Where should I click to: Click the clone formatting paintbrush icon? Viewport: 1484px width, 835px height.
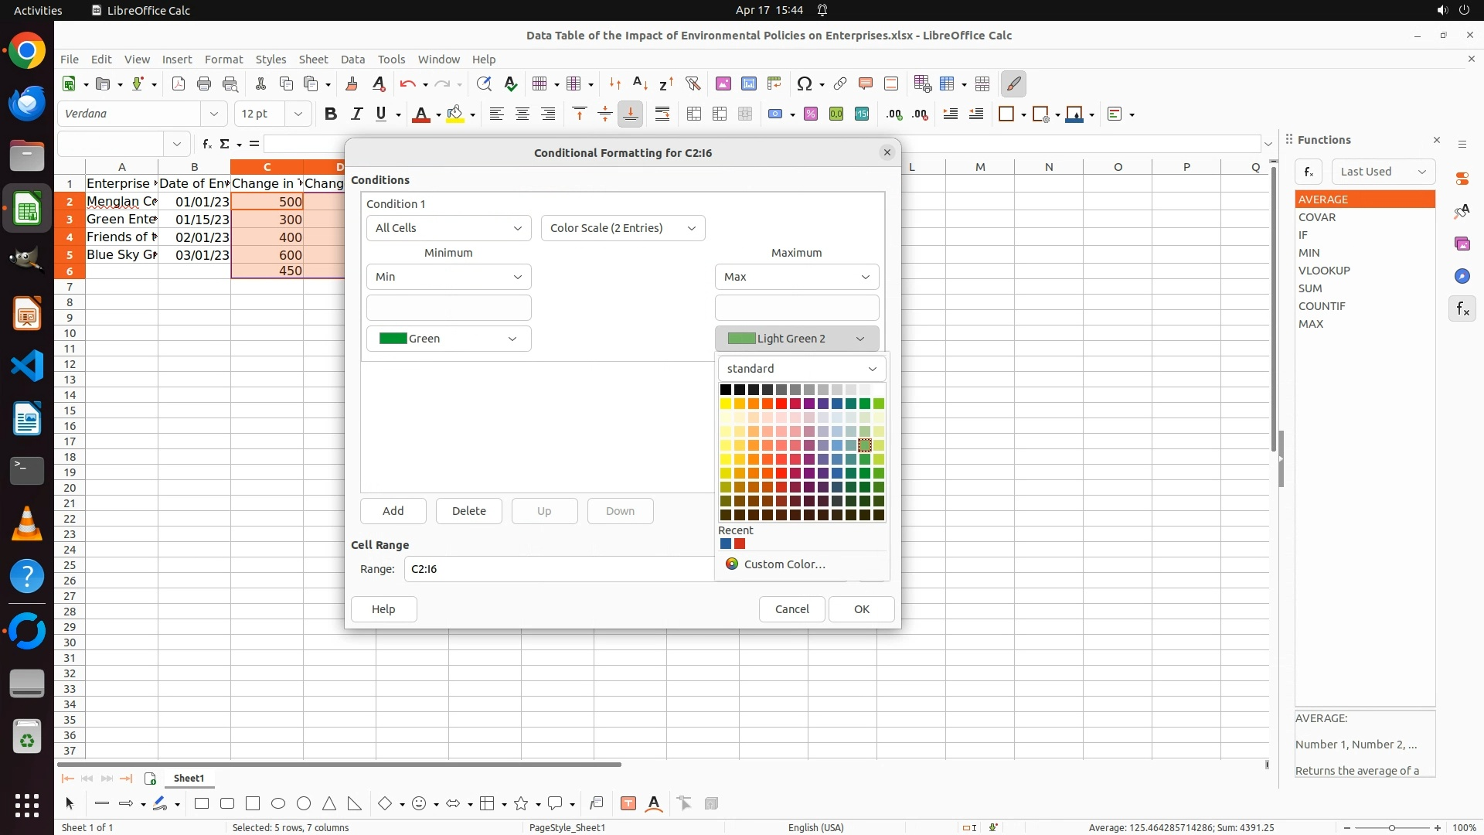[352, 84]
